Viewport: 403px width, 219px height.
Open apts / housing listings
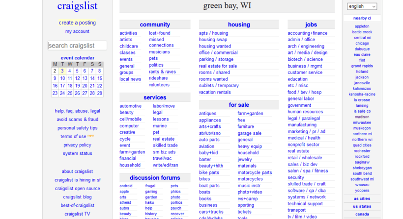pyautogui.click(x=214, y=33)
